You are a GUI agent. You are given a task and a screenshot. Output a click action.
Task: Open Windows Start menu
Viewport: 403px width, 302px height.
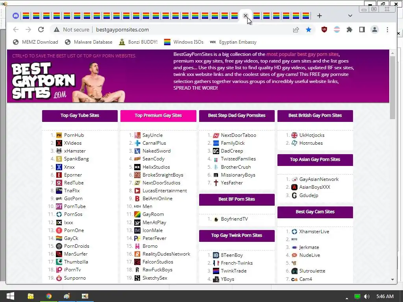click(10, 296)
